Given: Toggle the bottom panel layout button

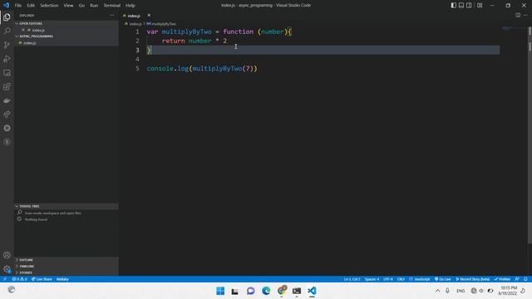Looking at the screenshot, I should [x=461, y=5].
